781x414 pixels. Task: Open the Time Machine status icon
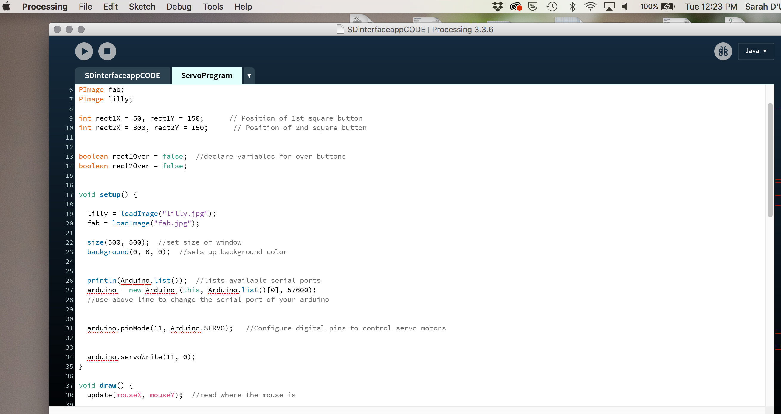(x=551, y=7)
